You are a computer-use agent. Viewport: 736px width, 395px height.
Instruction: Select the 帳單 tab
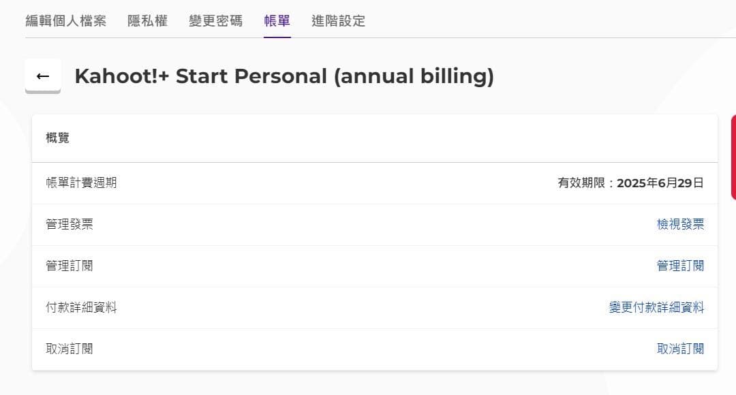click(x=277, y=20)
